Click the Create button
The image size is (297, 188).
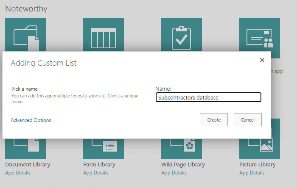click(x=214, y=119)
